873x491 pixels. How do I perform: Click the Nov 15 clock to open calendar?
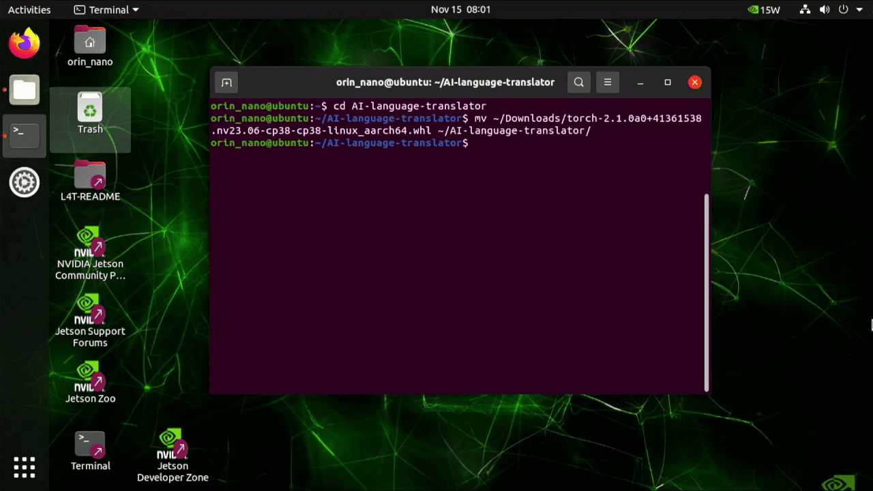460,10
